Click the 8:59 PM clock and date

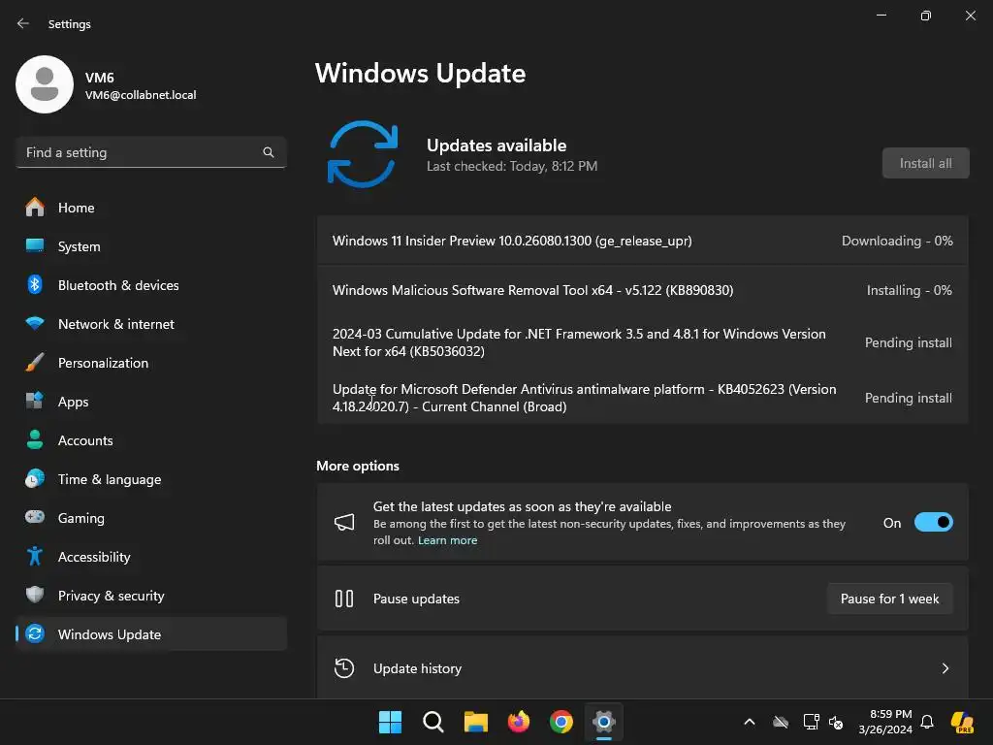(885, 722)
